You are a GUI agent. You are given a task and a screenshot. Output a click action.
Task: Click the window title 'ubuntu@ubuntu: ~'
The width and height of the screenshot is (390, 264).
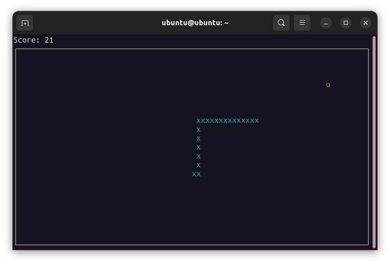tap(195, 23)
